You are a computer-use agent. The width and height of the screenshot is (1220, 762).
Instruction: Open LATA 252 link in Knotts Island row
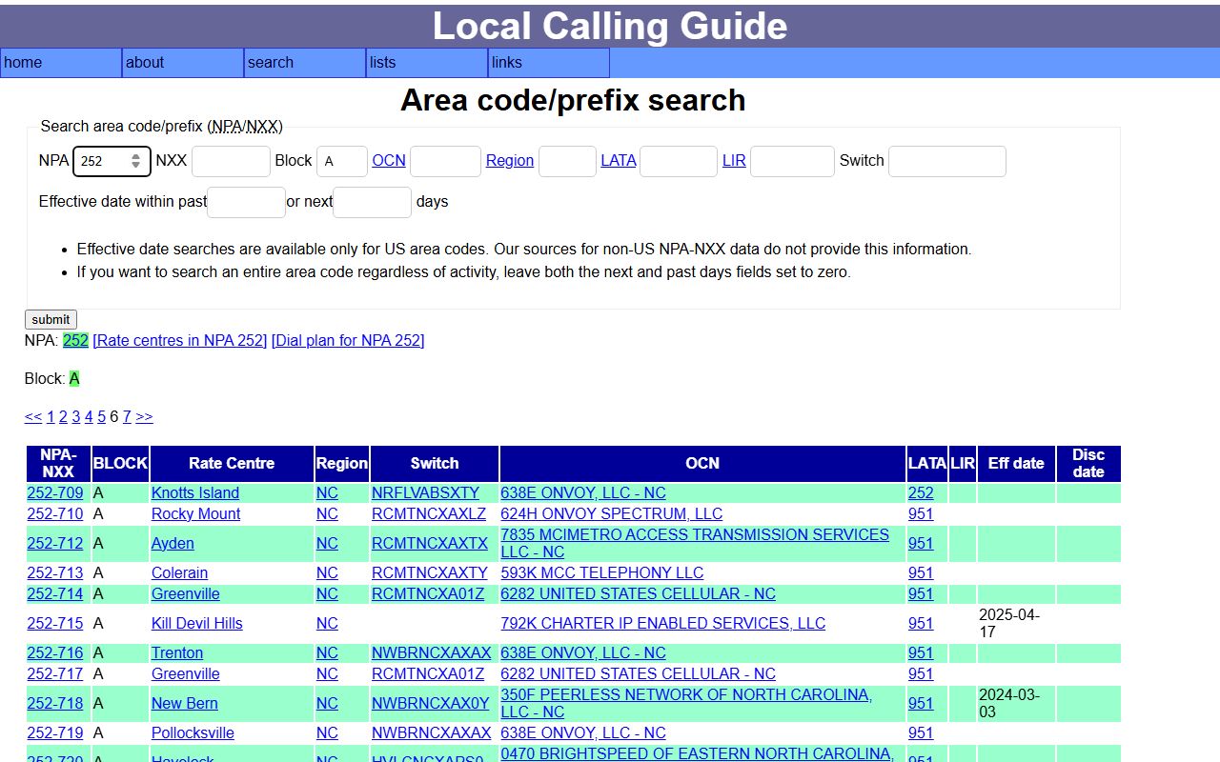point(921,493)
